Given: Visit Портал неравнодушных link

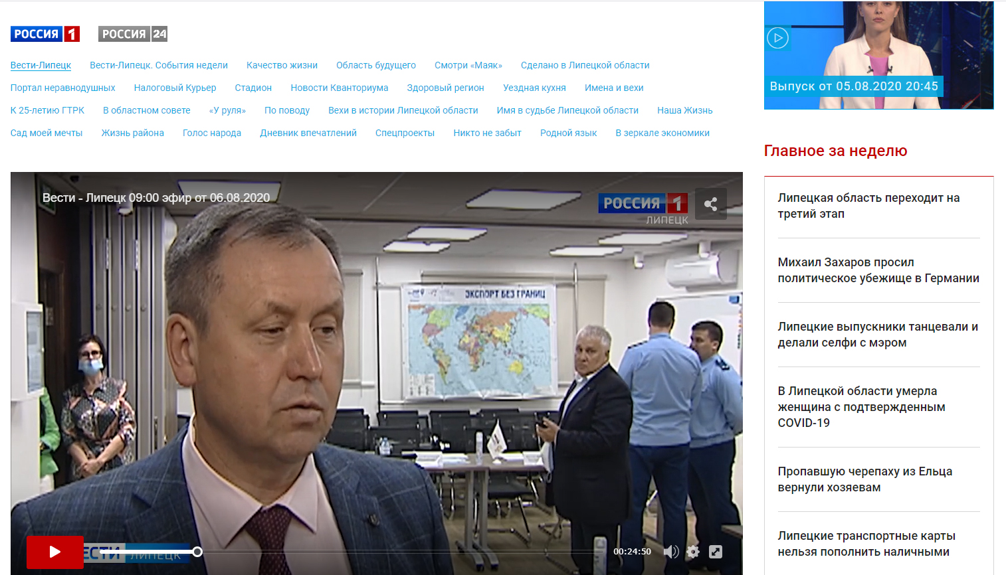Looking at the screenshot, I should [63, 88].
